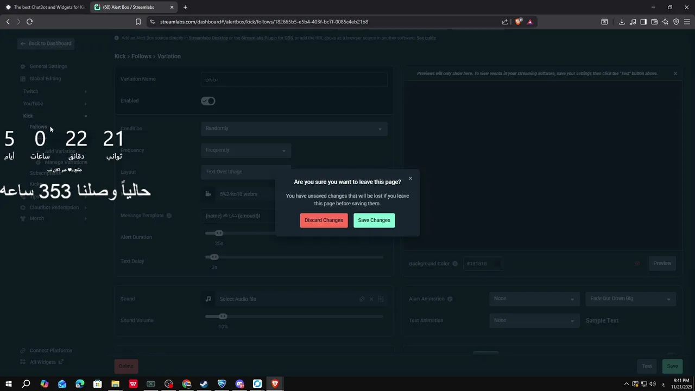Open the Condition dropdown showing Randomly
695x391 pixels.
click(x=294, y=129)
